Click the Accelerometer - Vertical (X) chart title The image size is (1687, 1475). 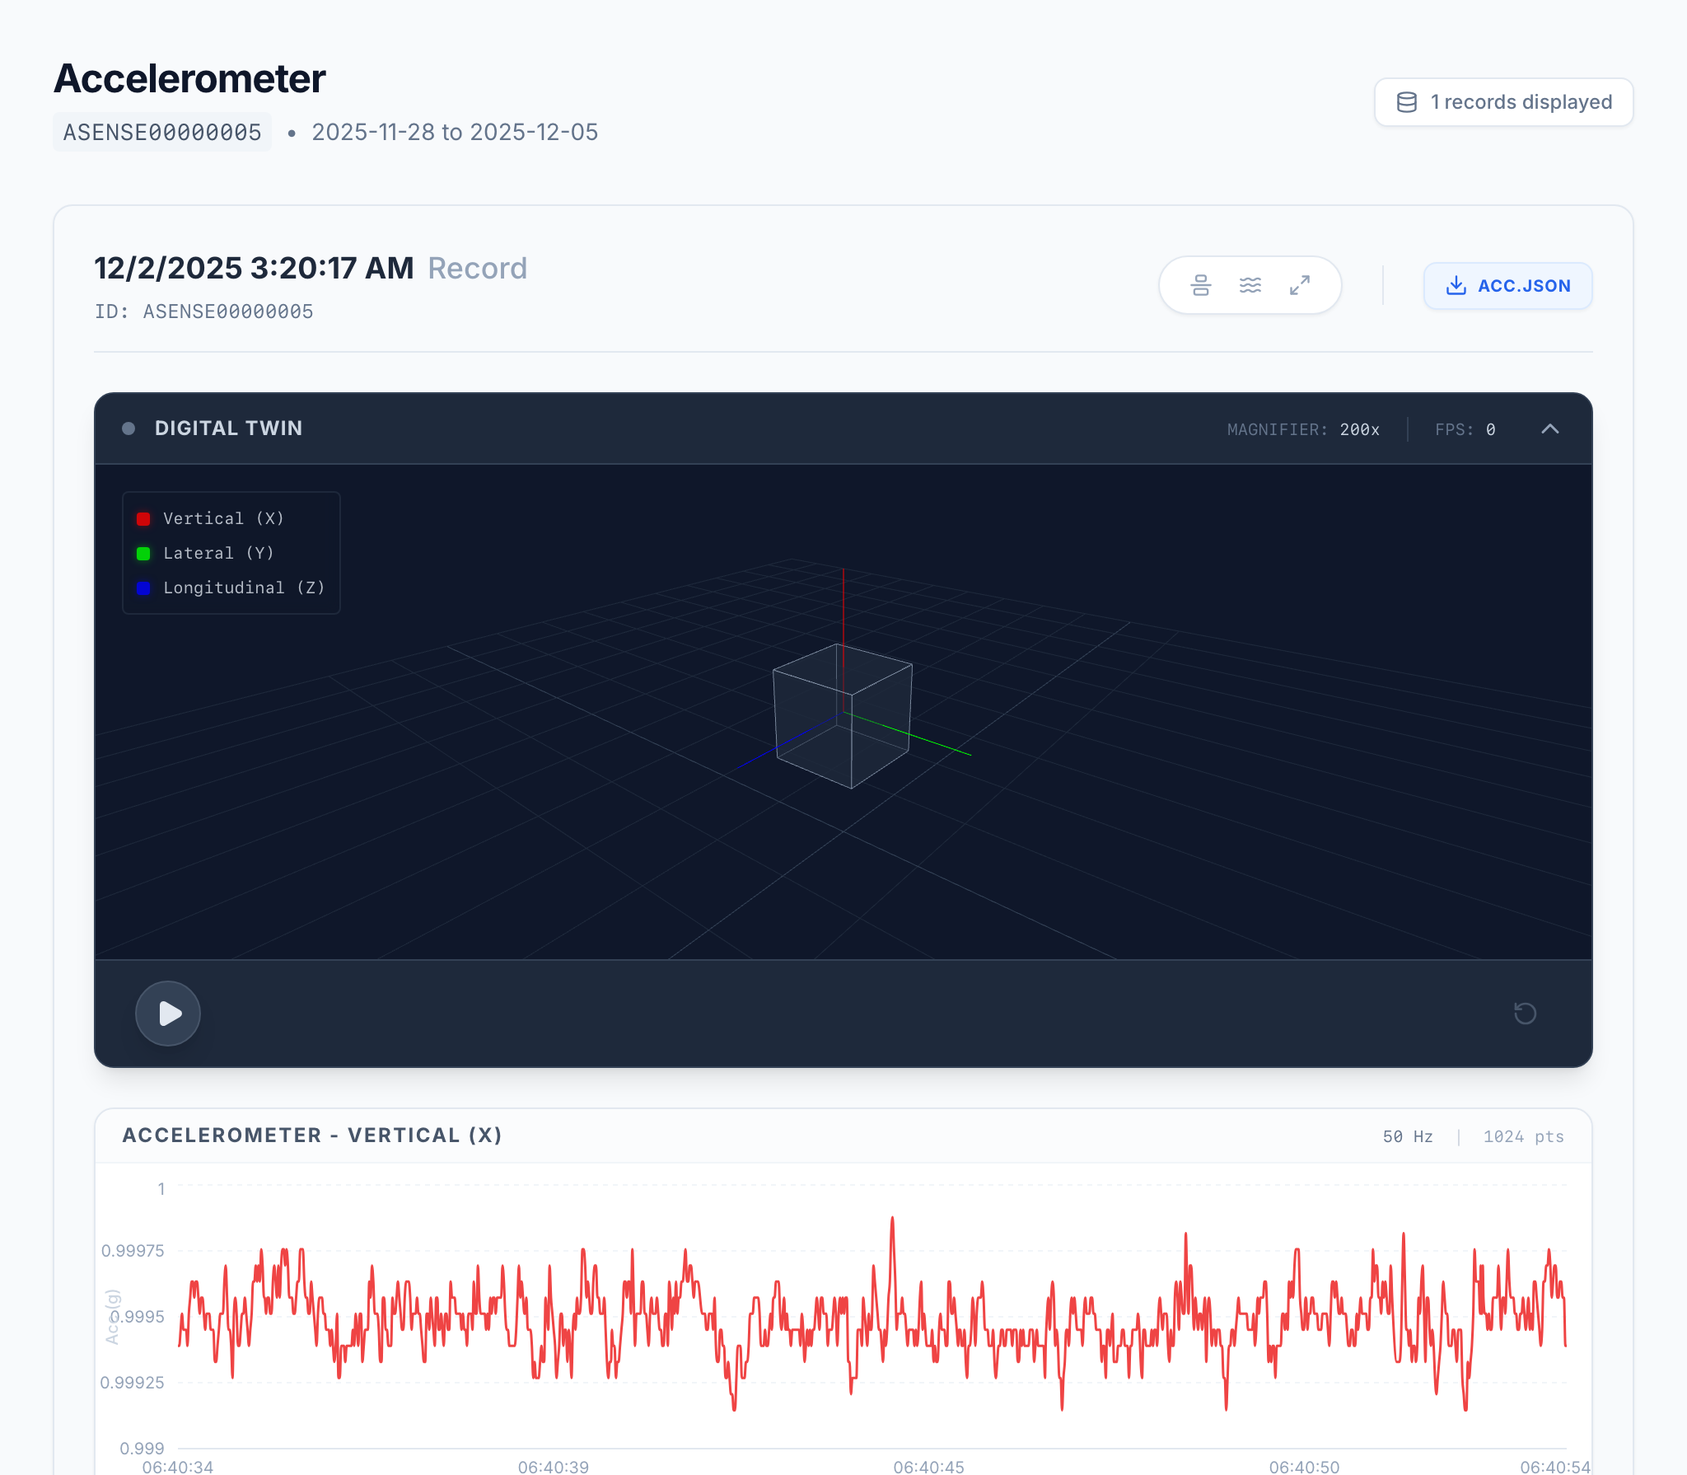[313, 1136]
